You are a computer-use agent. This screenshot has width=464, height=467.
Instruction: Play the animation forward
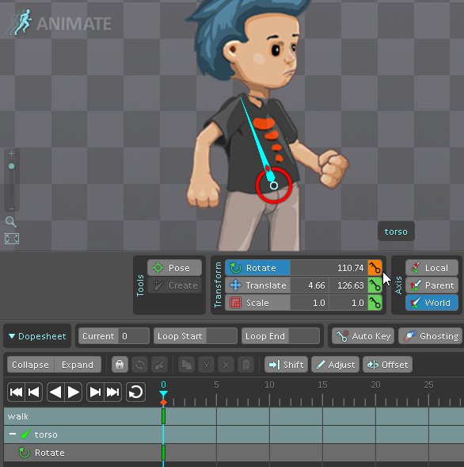73,392
